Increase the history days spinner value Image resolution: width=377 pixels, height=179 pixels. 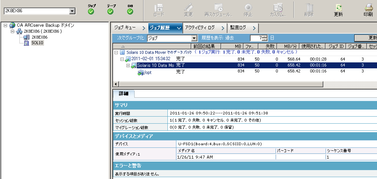[x=265, y=36]
